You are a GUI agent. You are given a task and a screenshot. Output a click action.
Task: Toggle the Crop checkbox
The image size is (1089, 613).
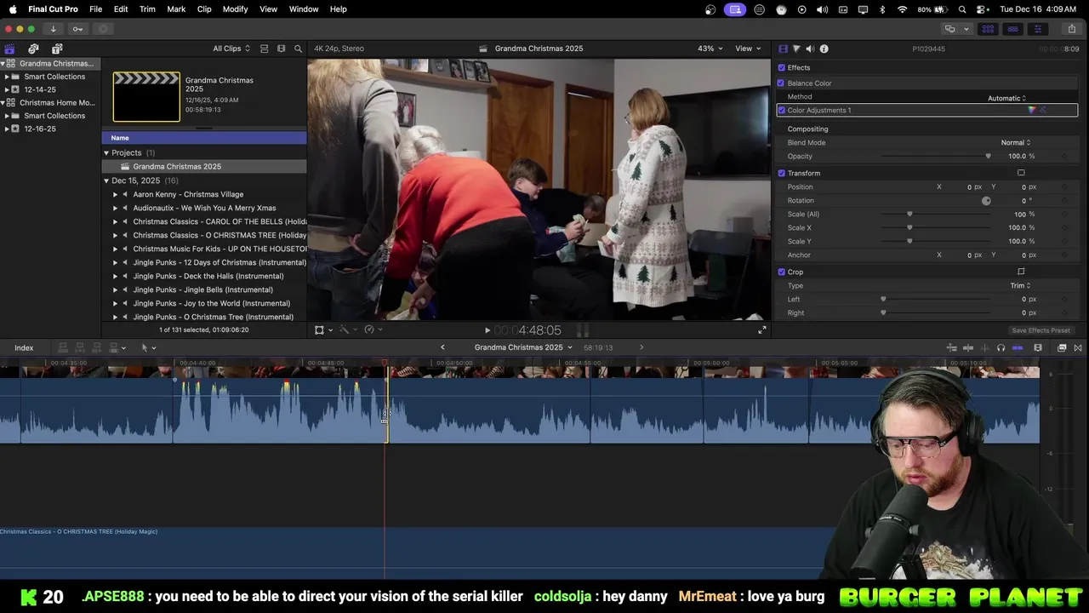click(x=781, y=272)
